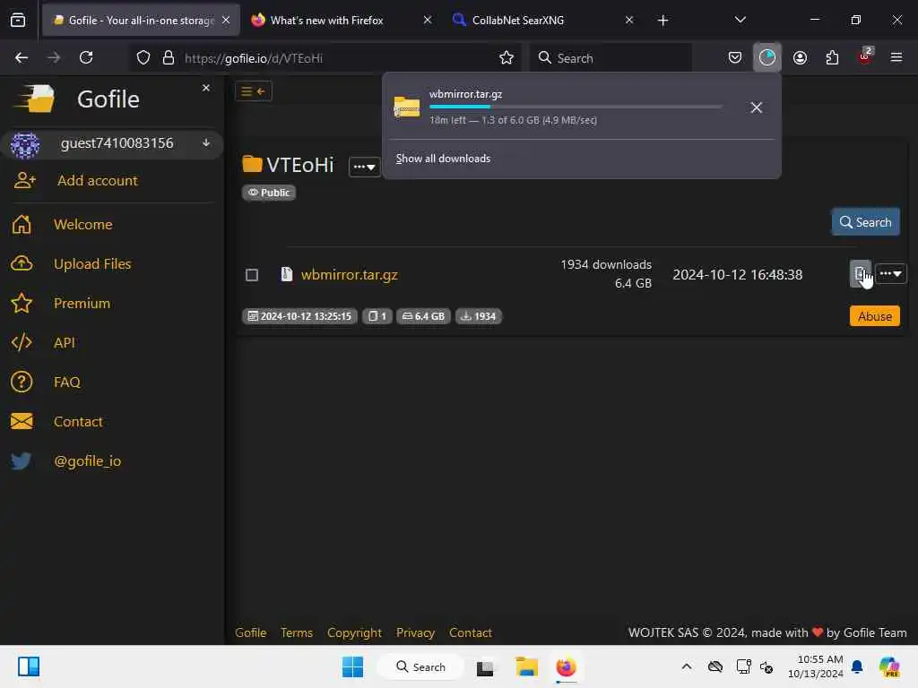The width and height of the screenshot is (918, 688).
Task: Expand the guest7410083156 account dropdown
Action: [x=206, y=143]
